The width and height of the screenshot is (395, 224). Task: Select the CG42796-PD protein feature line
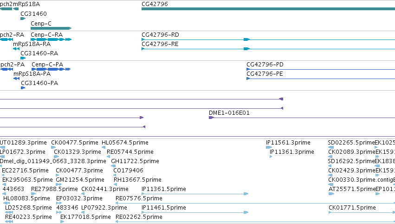pos(321,69)
